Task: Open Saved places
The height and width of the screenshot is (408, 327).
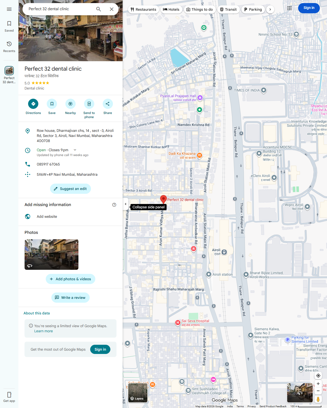Action: [9, 27]
